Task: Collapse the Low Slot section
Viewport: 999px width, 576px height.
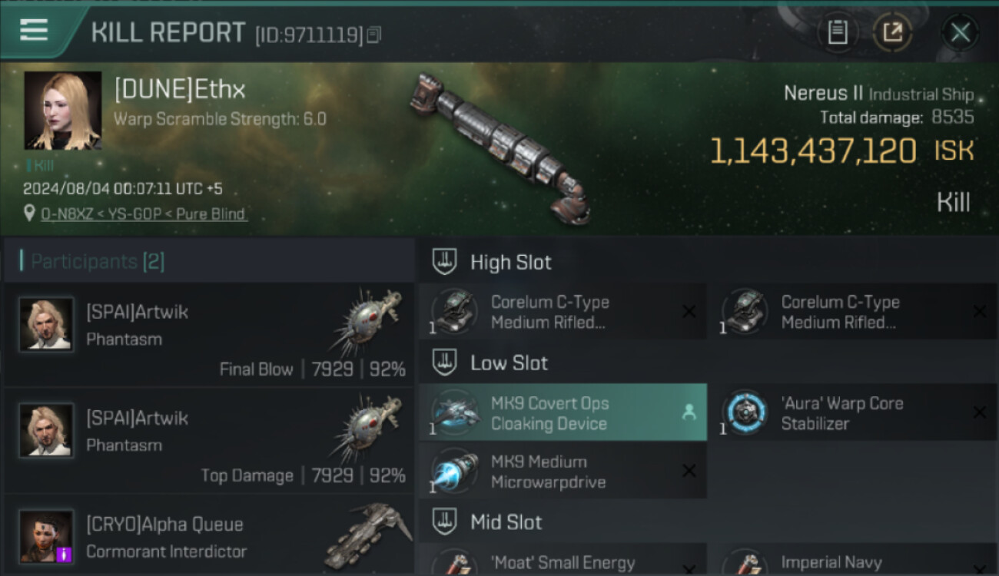Action: pos(444,362)
